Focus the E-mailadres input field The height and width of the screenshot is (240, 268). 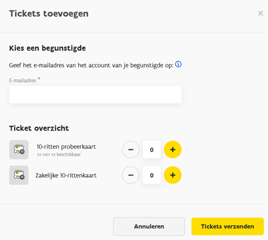point(95,95)
